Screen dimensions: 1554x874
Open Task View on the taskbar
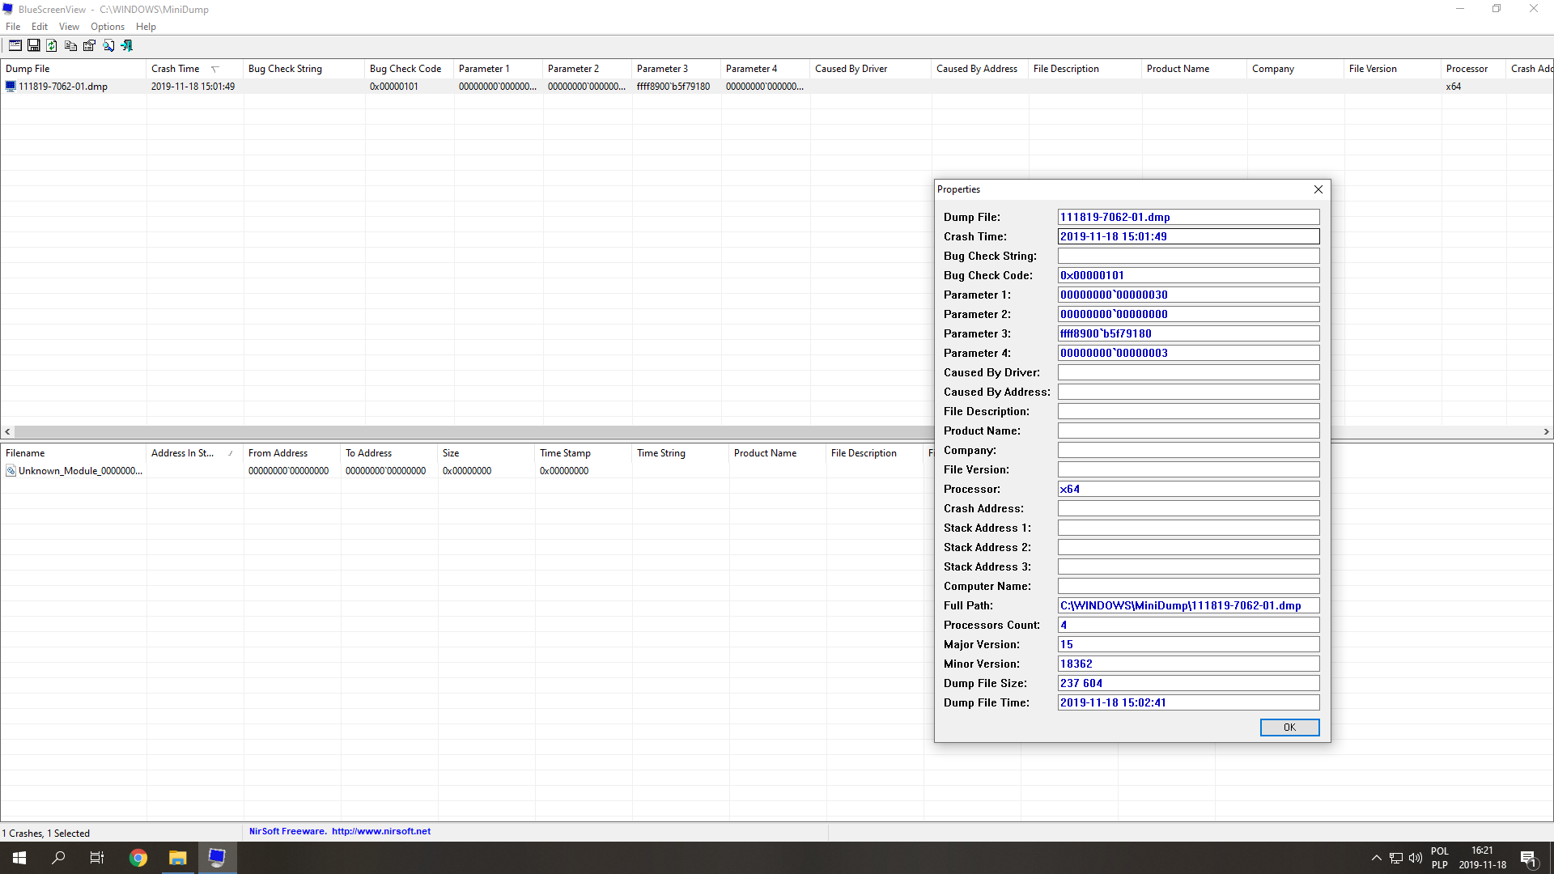click(x=97, y=858)
